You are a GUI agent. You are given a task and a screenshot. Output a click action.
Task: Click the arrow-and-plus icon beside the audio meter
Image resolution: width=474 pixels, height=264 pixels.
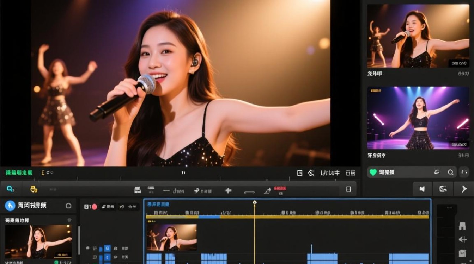tap(462, 240)
